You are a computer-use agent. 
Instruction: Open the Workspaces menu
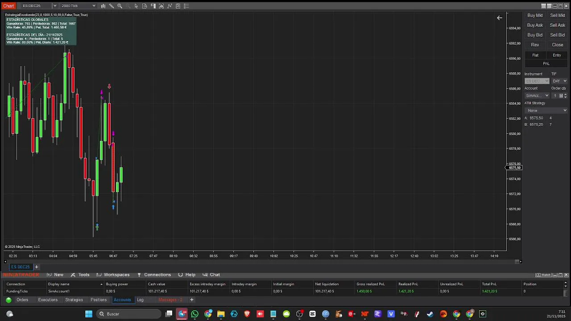click(113, 275)
